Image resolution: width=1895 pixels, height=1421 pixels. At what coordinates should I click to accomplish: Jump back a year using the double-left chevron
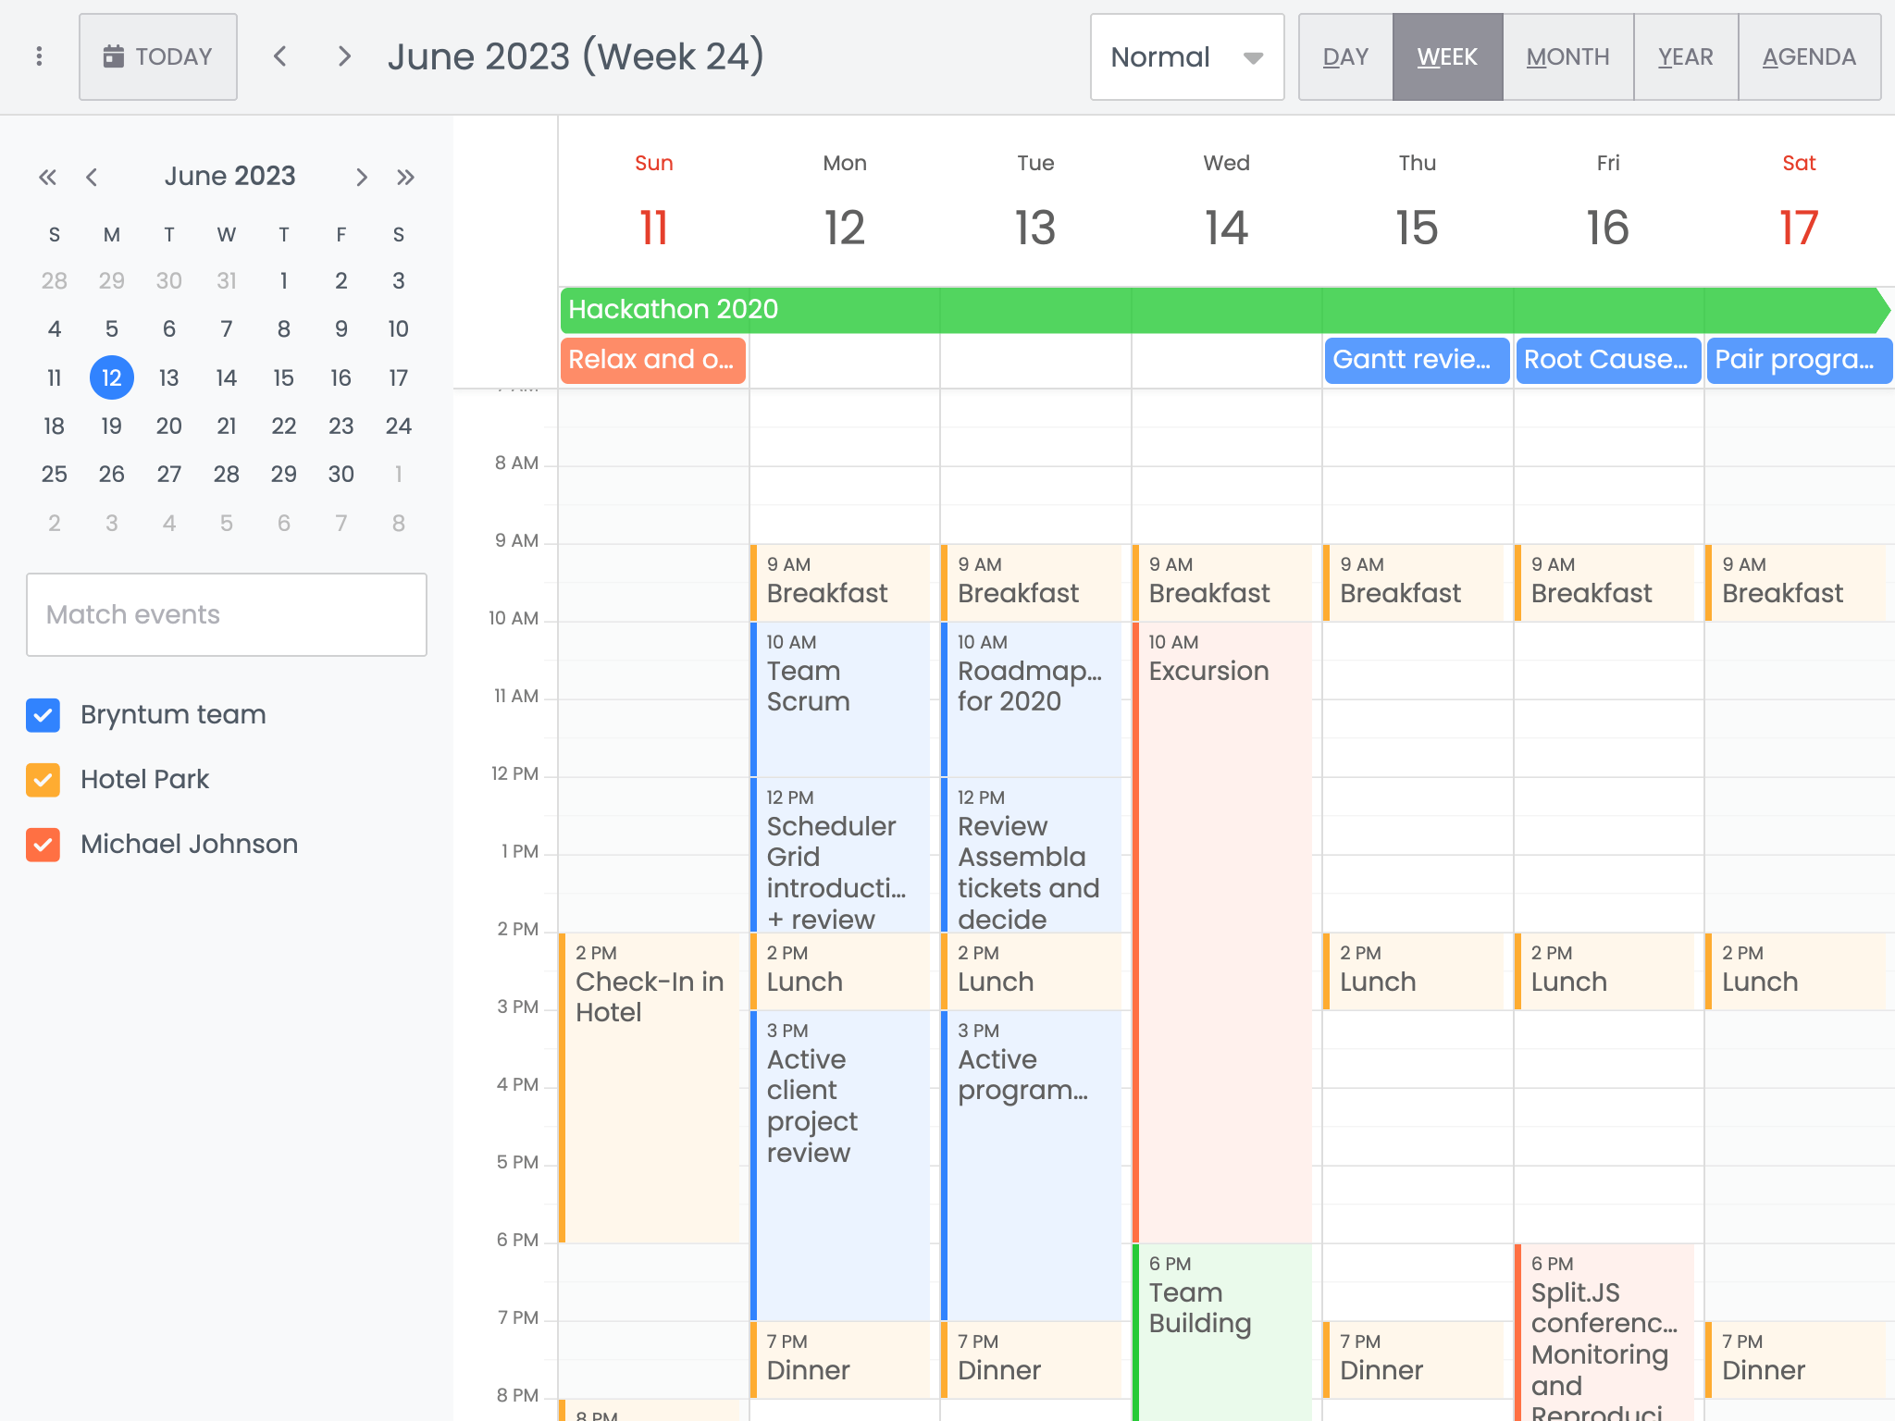48,177
